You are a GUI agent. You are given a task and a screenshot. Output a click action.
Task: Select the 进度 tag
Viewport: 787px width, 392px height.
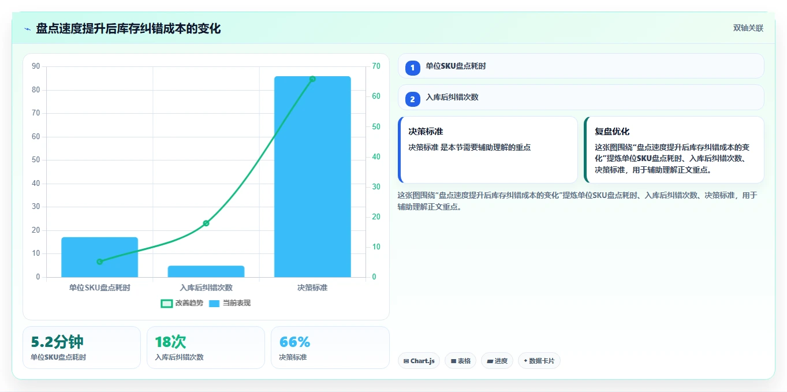click(497, 361)
